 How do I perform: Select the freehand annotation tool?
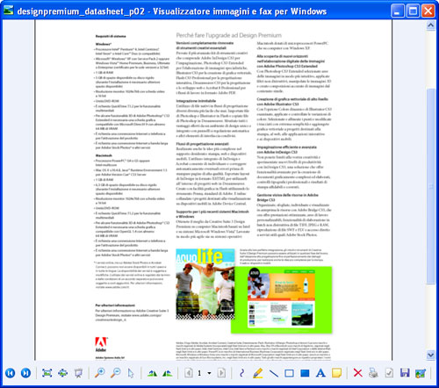point(241,373)
